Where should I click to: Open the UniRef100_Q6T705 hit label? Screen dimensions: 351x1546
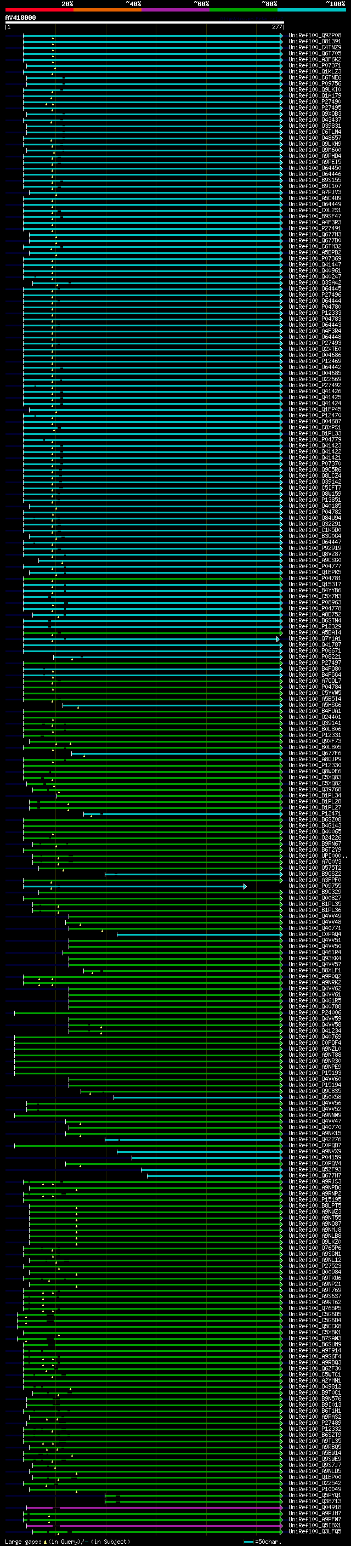315,53
